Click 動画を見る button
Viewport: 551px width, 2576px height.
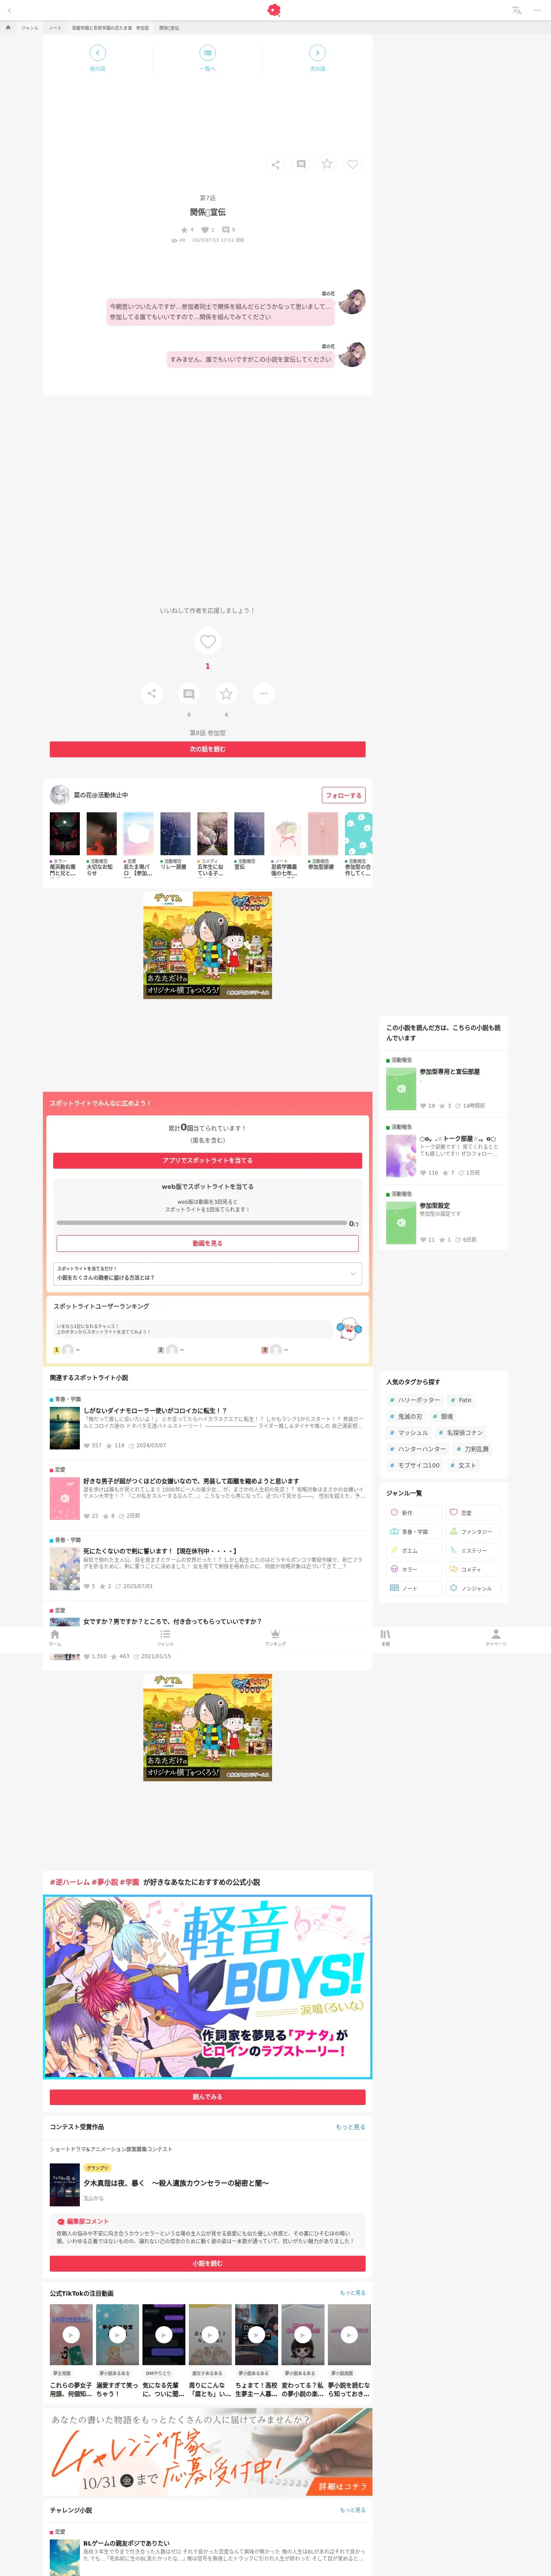207,1243
